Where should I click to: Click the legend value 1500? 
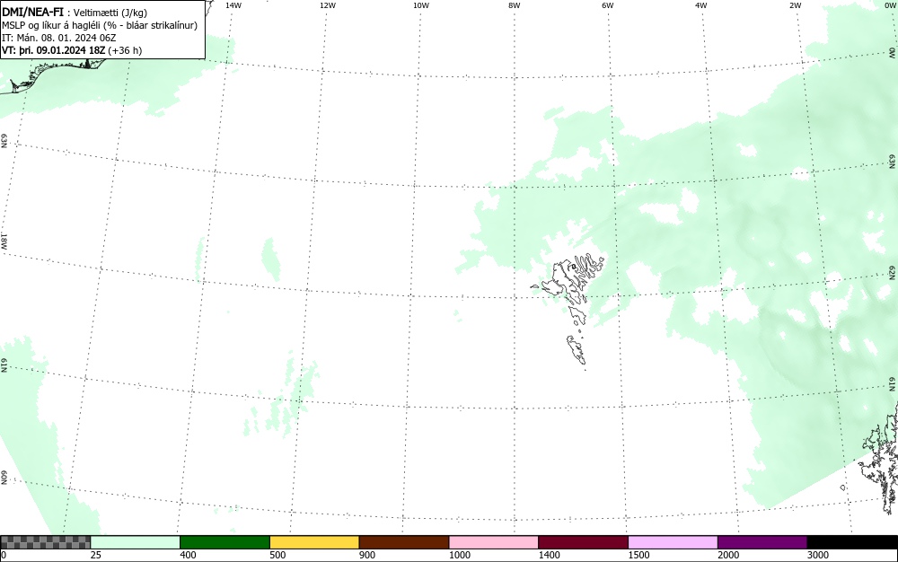point(638,555)
